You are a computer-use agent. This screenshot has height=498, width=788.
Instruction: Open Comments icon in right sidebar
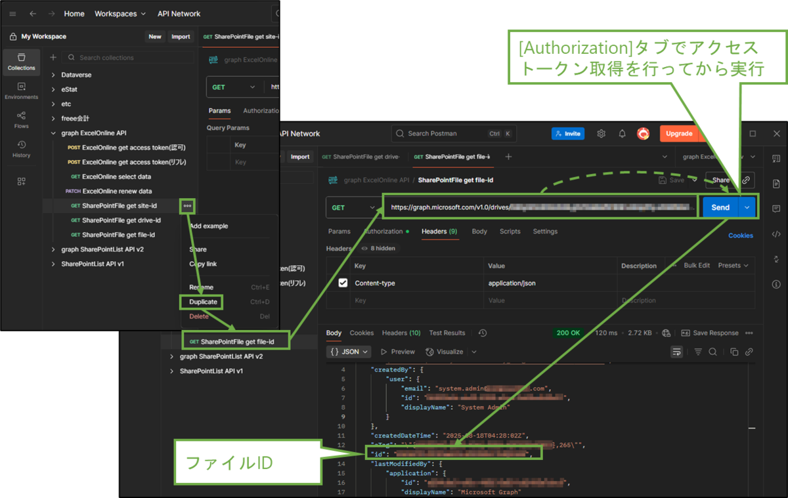click(x=776, y=209)
